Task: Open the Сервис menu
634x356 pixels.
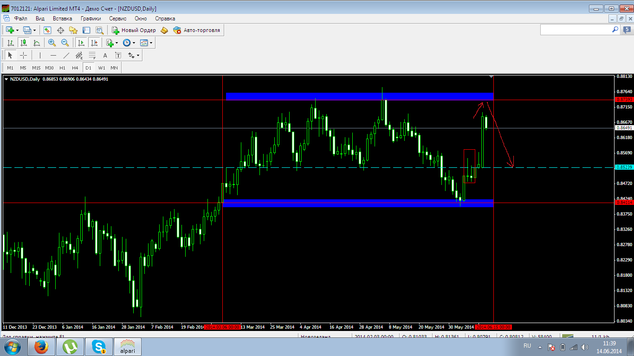Action: click(117, 19)
